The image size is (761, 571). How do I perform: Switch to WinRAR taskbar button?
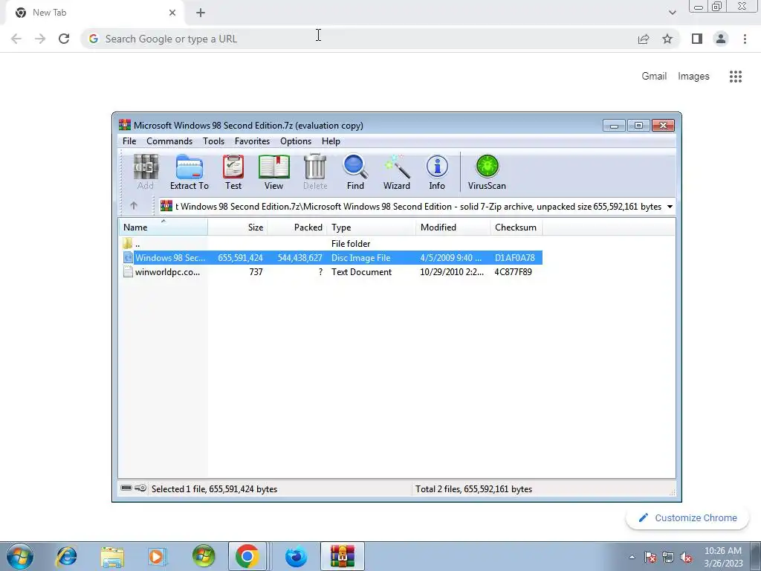click(343, 556)
